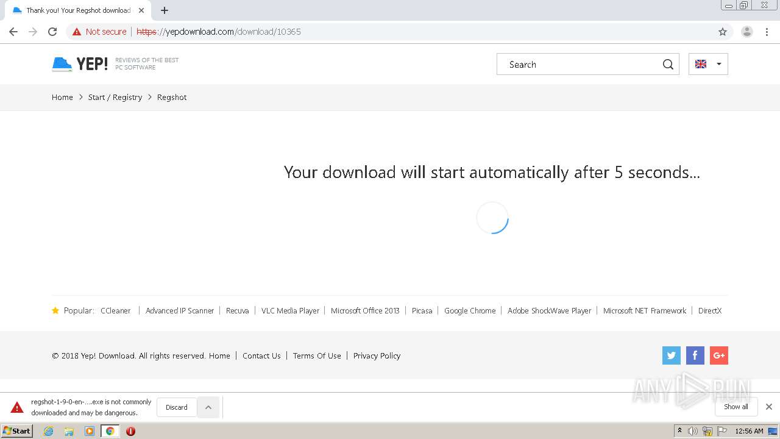
Task: Open the Chrome three-dot menu
Action: tap(767, 32)
